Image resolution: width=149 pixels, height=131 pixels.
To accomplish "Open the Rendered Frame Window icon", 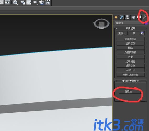I will pos(29,2).
